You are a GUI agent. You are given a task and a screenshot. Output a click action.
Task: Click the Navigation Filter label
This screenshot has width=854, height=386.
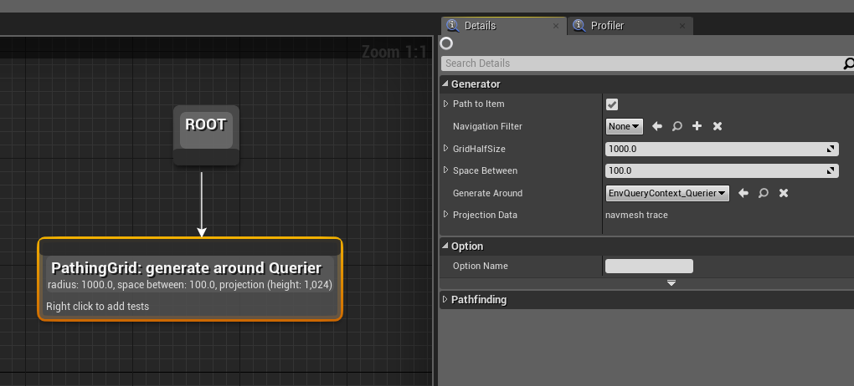pyautogui.click(x=487, y=126)
